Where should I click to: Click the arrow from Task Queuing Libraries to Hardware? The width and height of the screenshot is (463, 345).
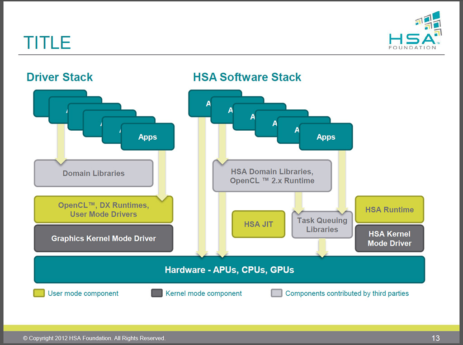[x=322, y=247]
